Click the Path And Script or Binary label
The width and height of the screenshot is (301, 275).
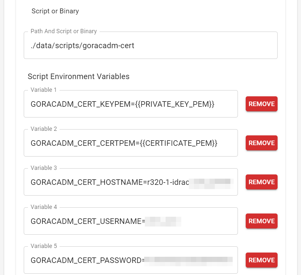click(x=63, y=31)
